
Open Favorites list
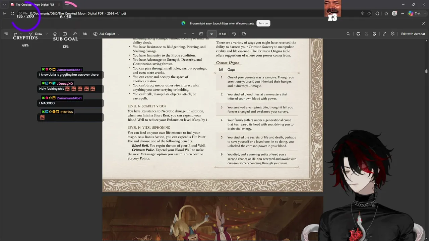click(x=386, y=13)
